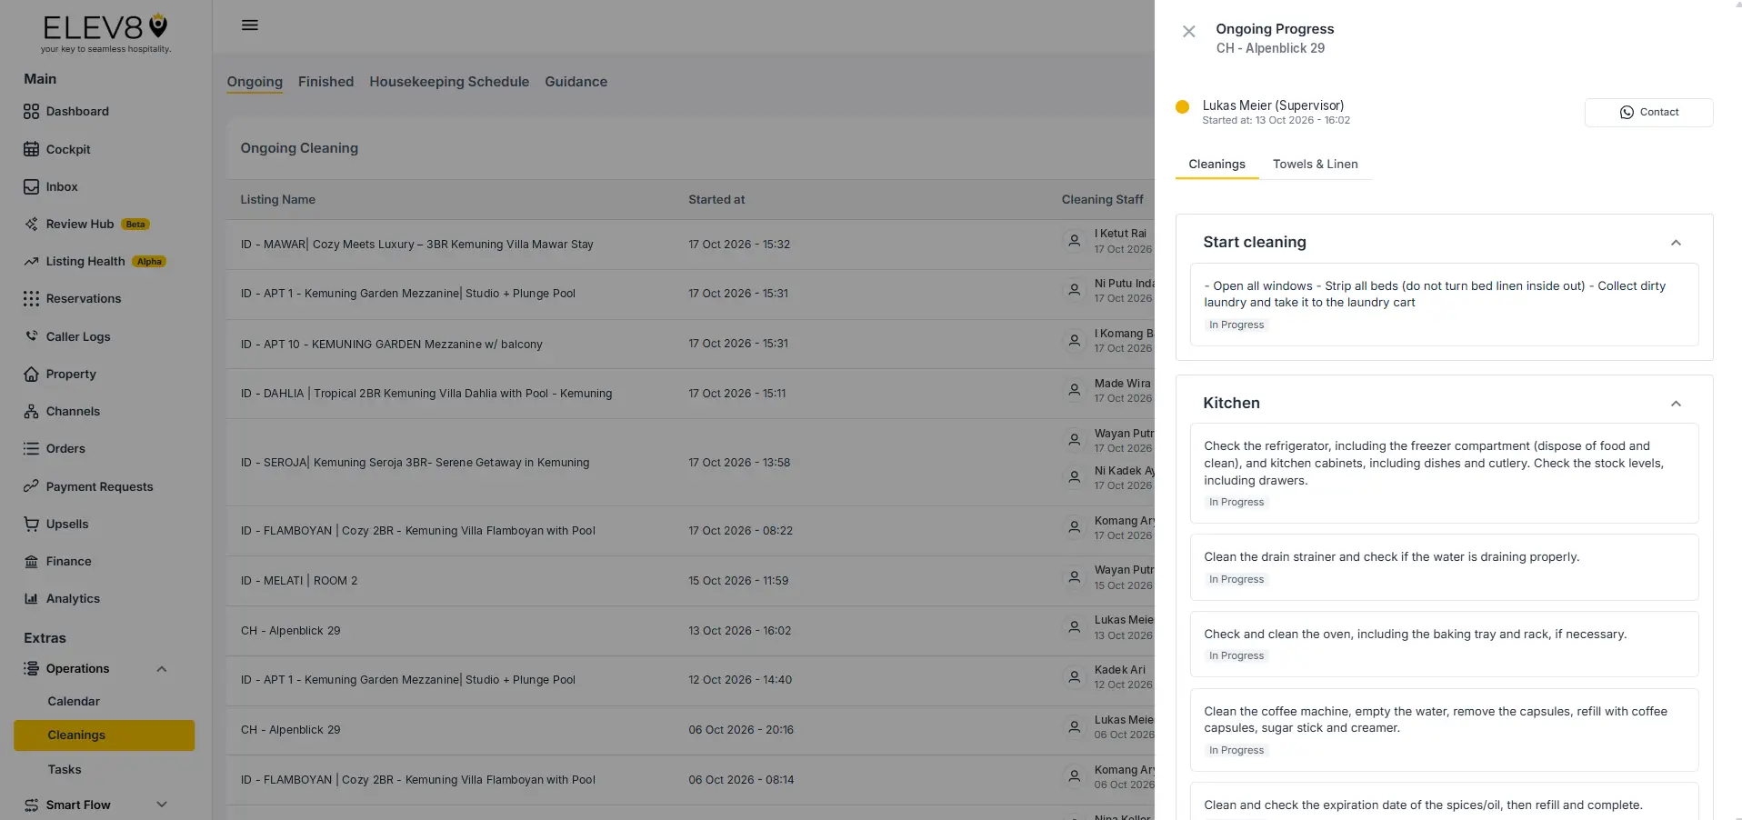1742x820 pixels.
Task: Click the Property house icon
Action: [31, 374]
